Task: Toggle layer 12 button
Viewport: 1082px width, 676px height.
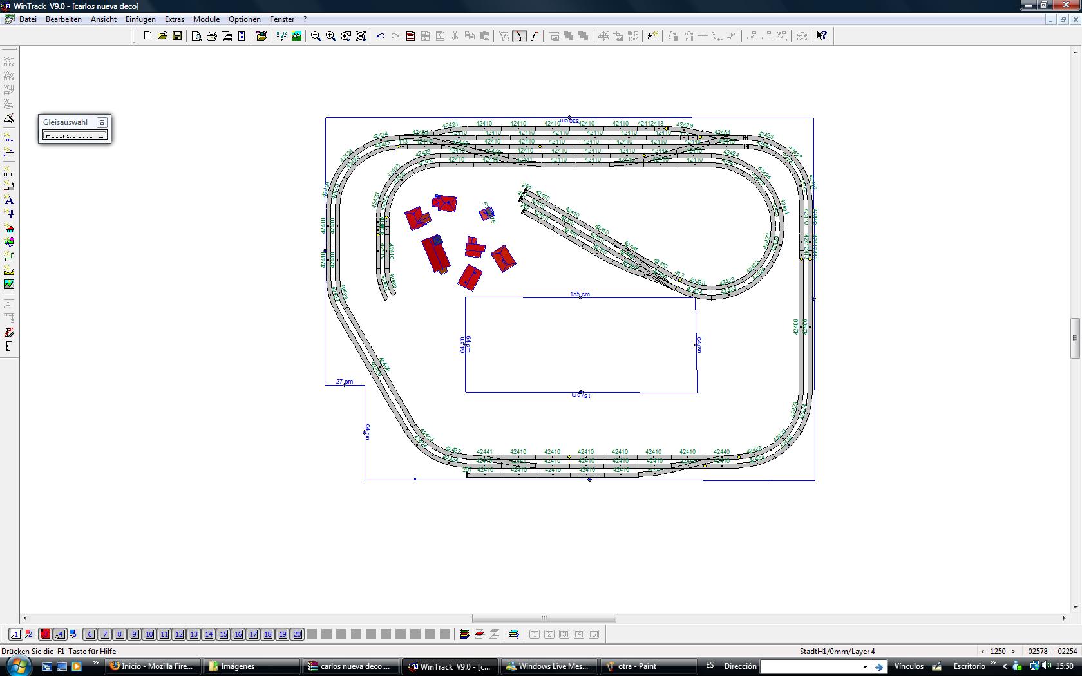Action: [179, 634]
